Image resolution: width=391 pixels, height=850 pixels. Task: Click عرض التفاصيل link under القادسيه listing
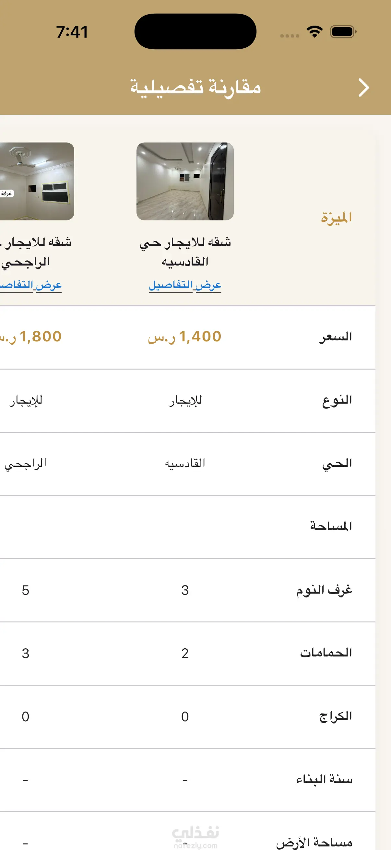[185, 285]
